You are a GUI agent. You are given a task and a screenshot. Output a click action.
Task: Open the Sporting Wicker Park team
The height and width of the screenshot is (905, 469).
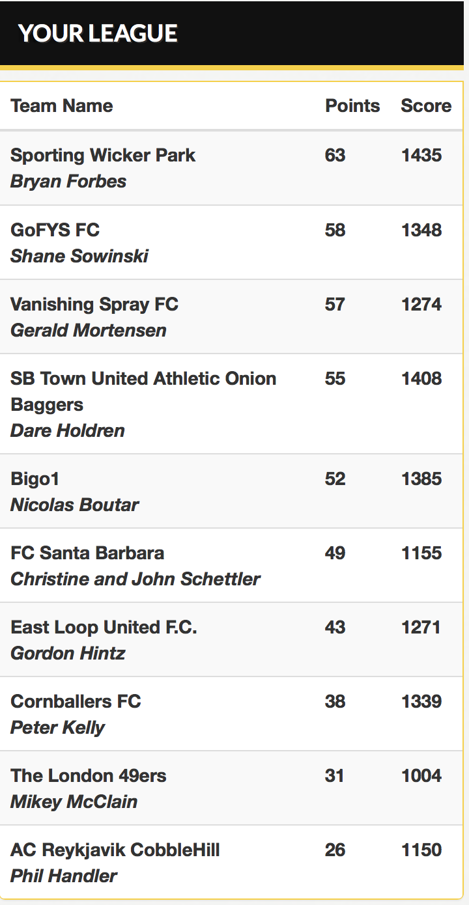click(103, 155)
